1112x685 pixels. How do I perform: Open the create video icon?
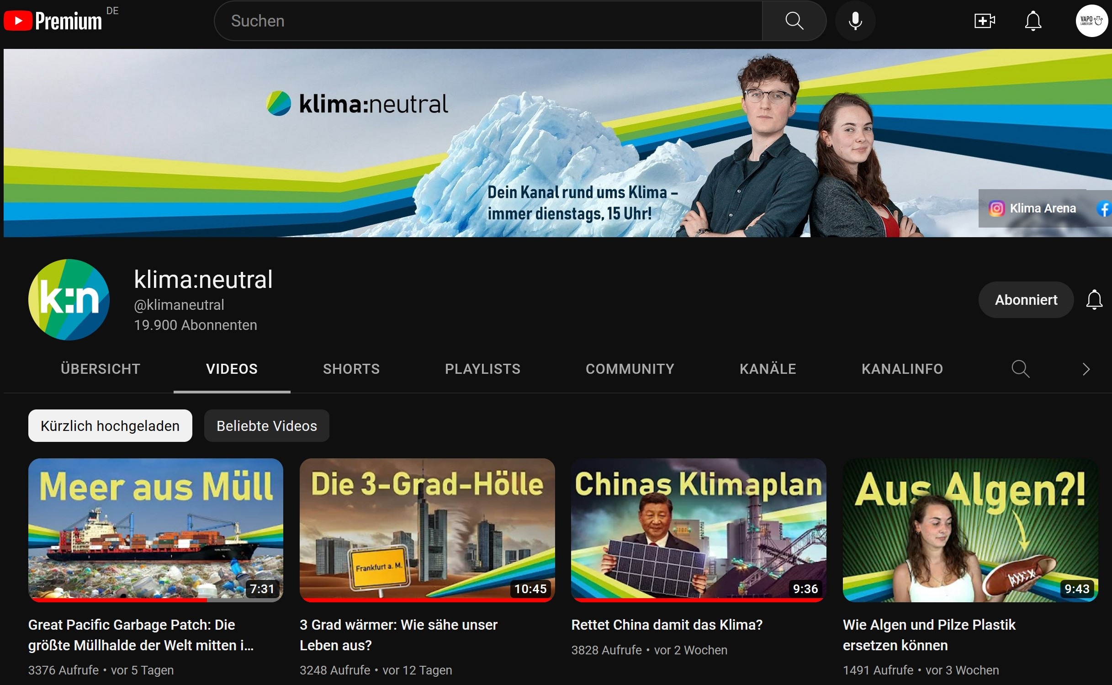984,21
